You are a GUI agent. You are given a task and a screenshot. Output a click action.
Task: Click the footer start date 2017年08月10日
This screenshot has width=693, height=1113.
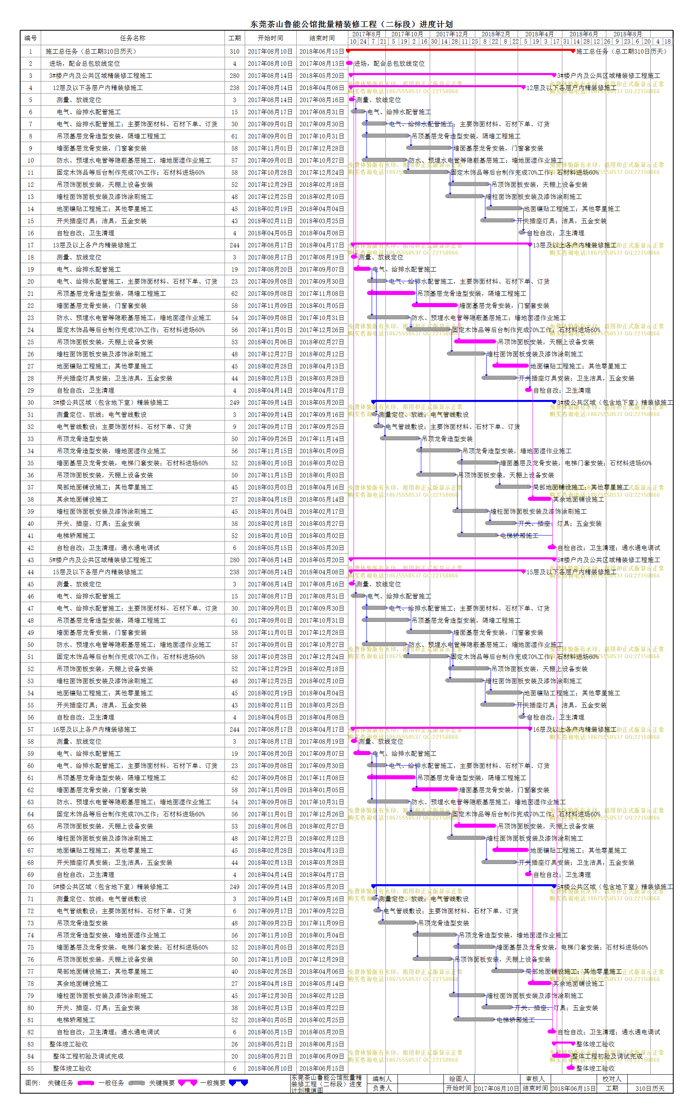[497, 1088]
